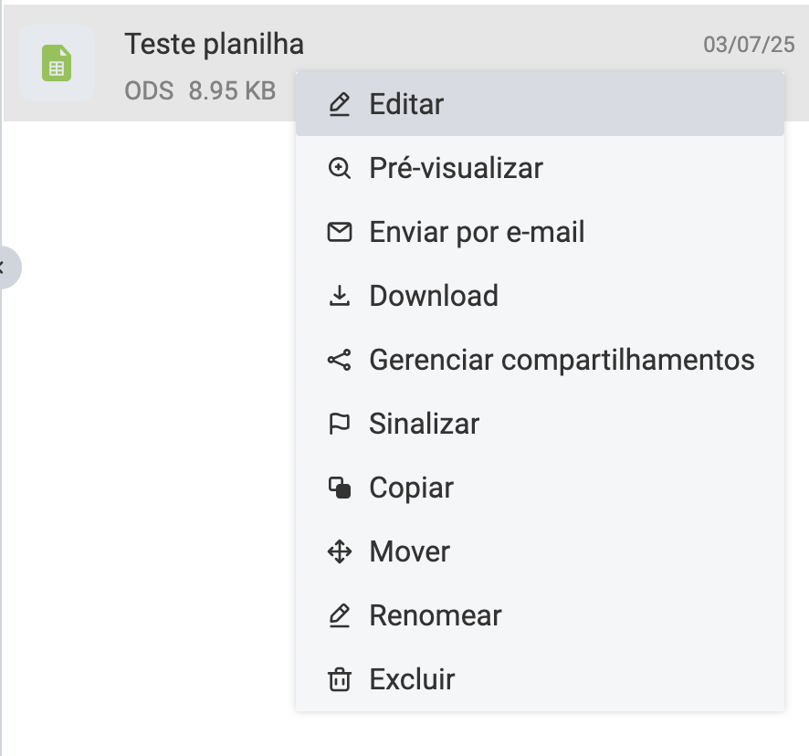
Task: Click the pencil icon beside Editar
Action: [x=339, y=105]
